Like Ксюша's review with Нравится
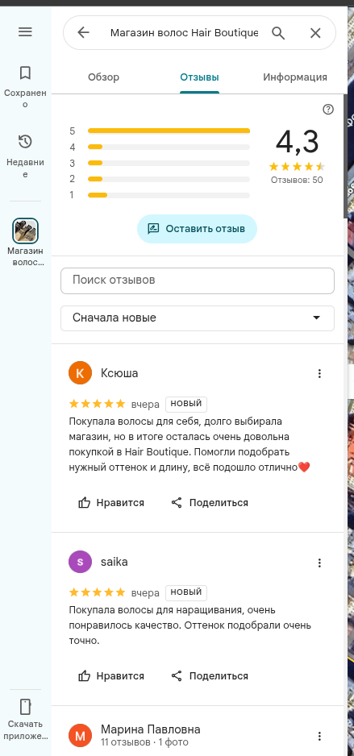 [111, 503]
